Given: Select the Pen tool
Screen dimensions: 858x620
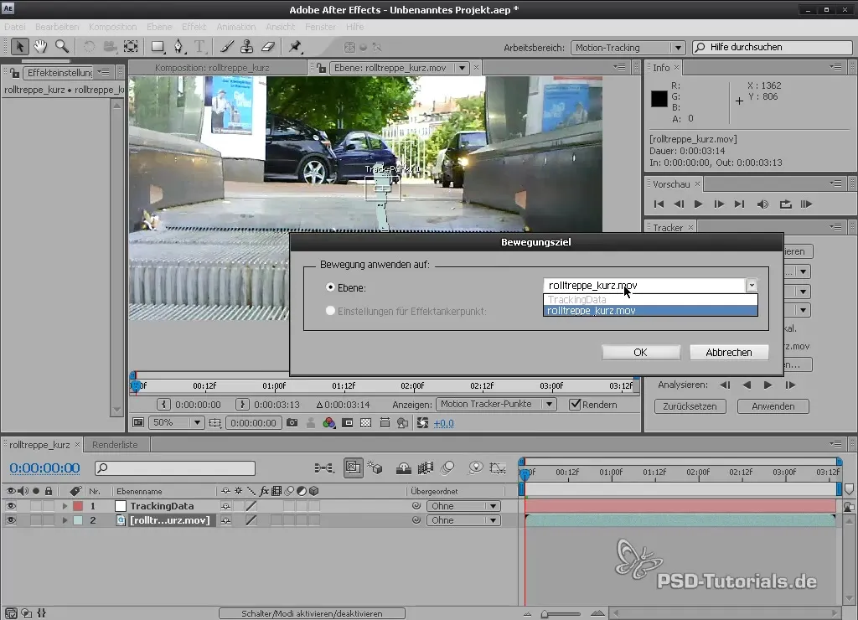Looking at the screenshot, I should click(178, 47).
